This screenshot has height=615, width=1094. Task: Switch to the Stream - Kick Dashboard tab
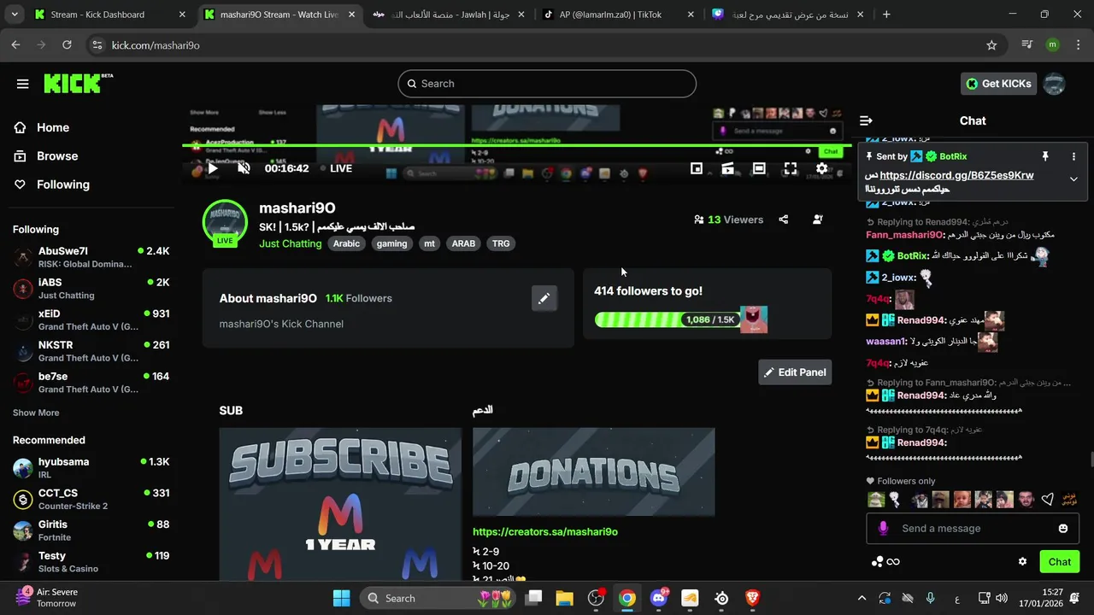pyautogui.click(x=108, y=15)
